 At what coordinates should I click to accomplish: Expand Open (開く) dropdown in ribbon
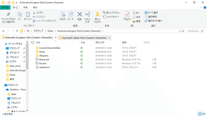137,13
